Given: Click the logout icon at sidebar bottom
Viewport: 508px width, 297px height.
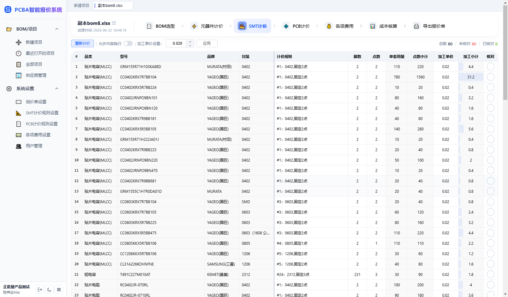Looking at the screenshot, I should [x=40, y=289].
